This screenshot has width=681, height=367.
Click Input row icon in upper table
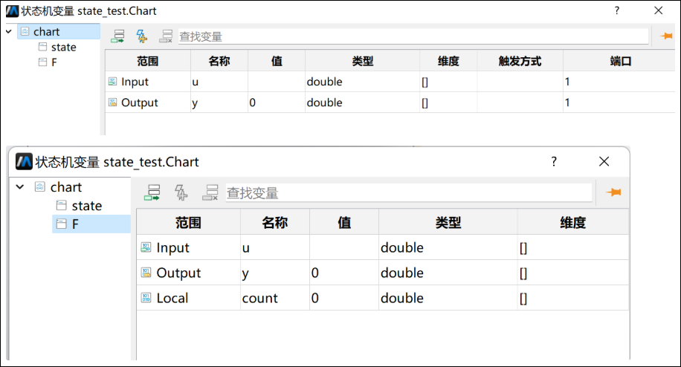click(112, 82)
